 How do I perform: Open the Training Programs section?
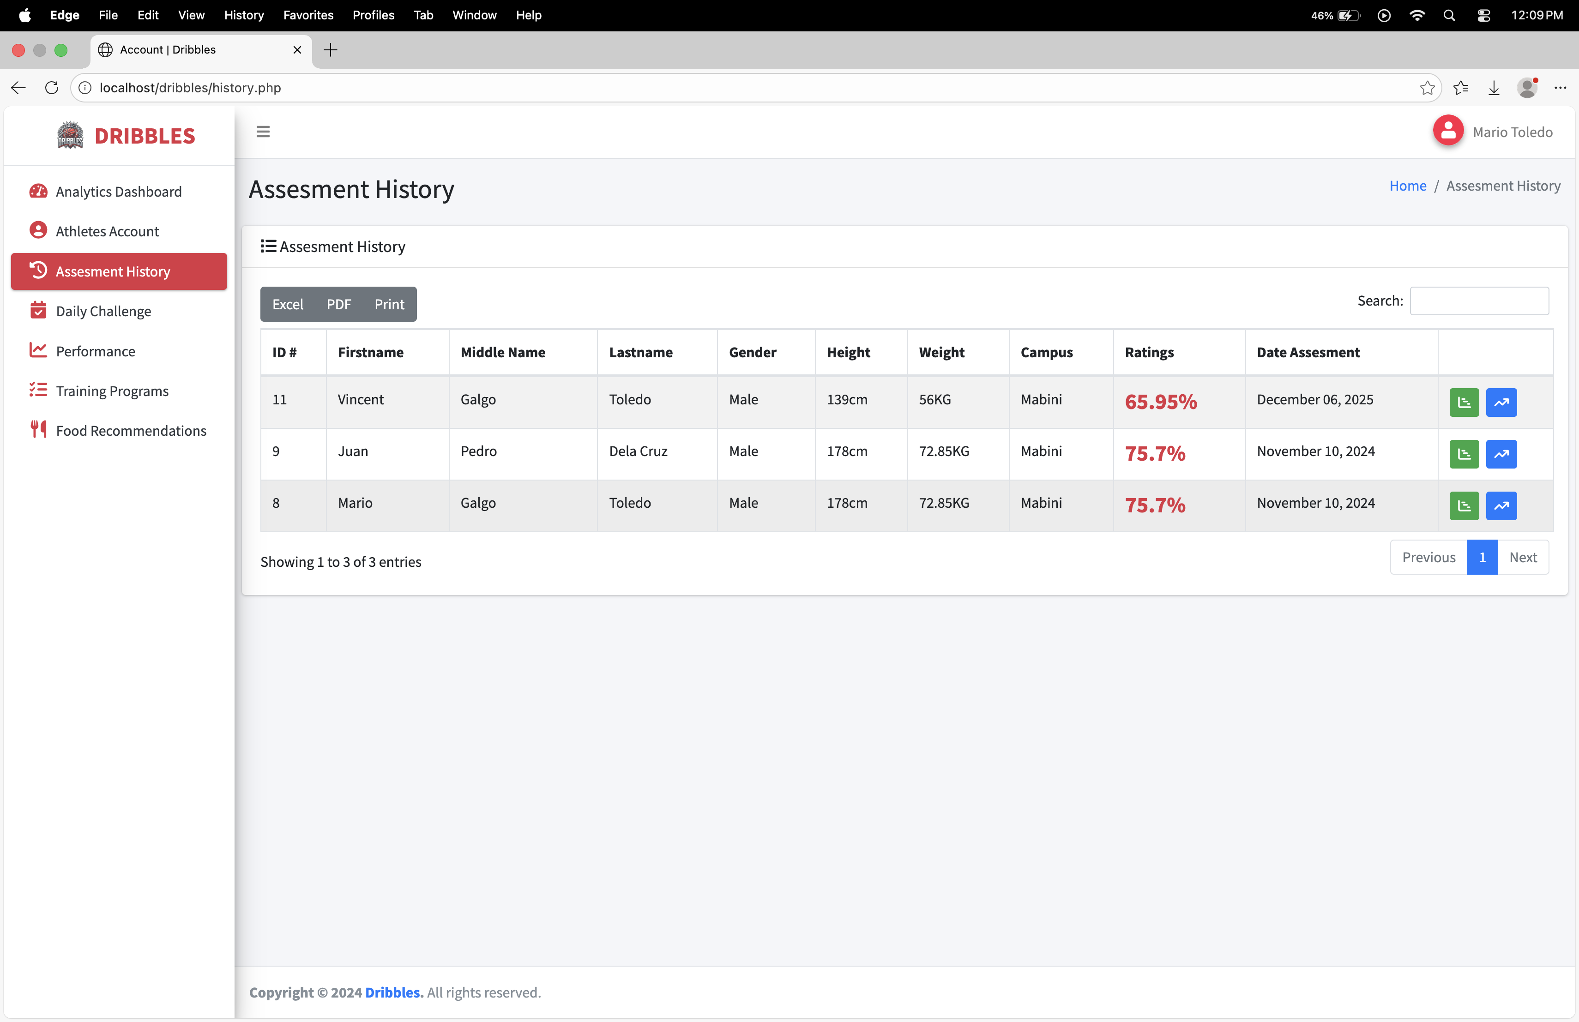tap(112, 391)
